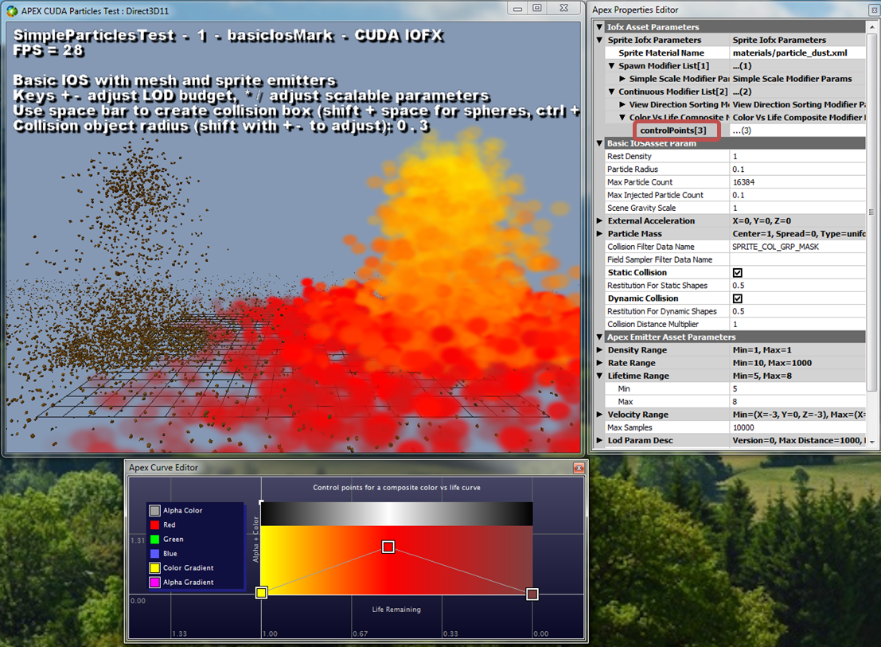This screenshot has height=647, width=881.
Task: Close the Apex Curve Editor window
Action: (579, 468)
